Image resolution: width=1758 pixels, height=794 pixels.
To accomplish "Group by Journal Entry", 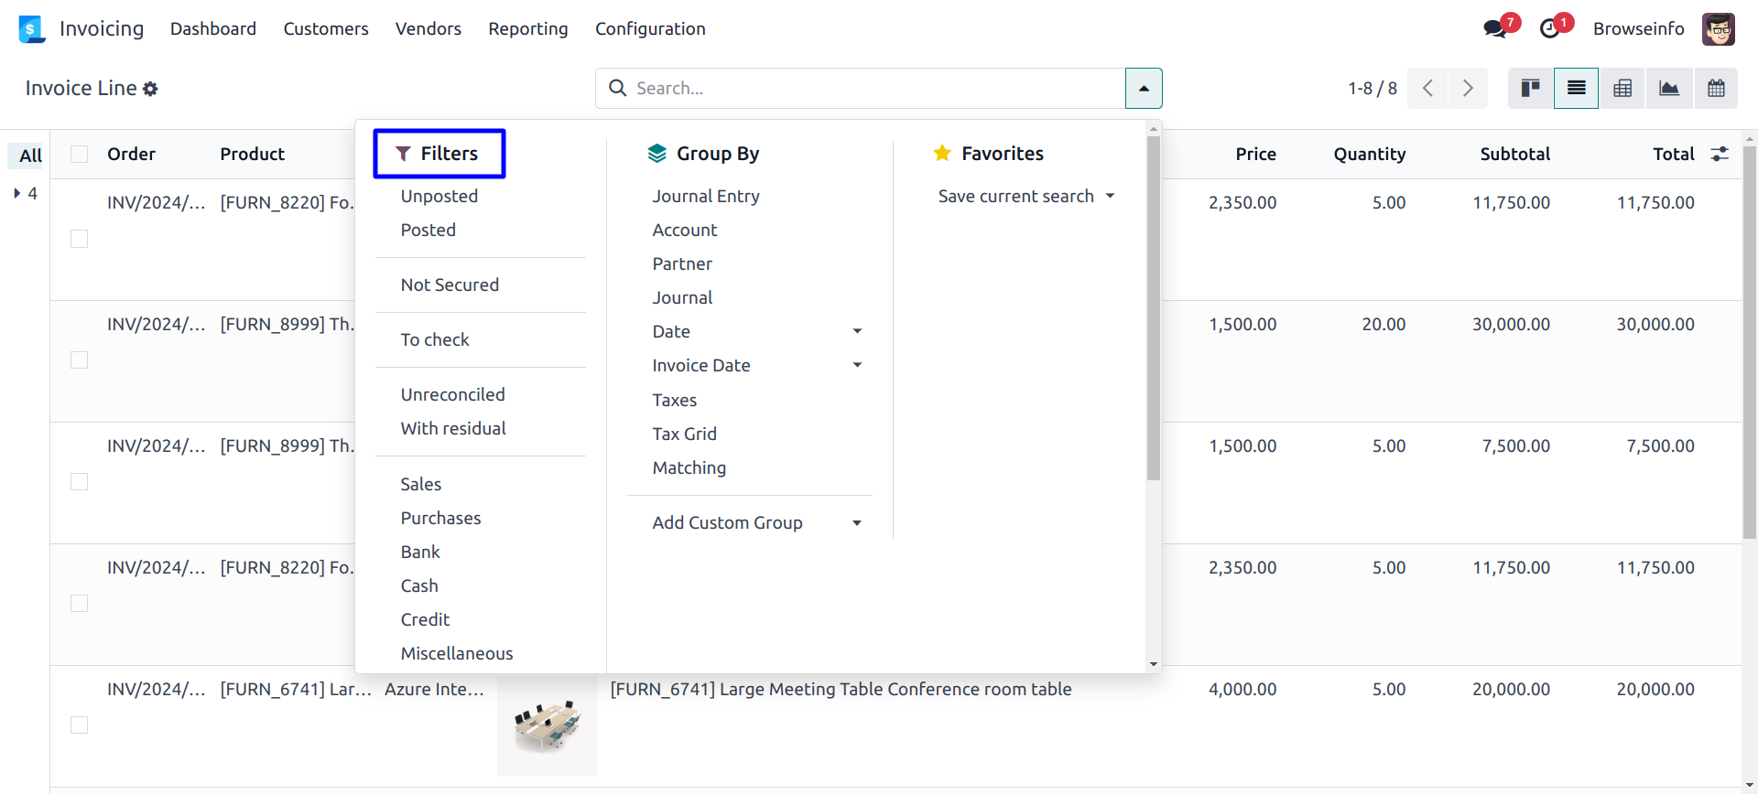I will (x=706, y=196).
